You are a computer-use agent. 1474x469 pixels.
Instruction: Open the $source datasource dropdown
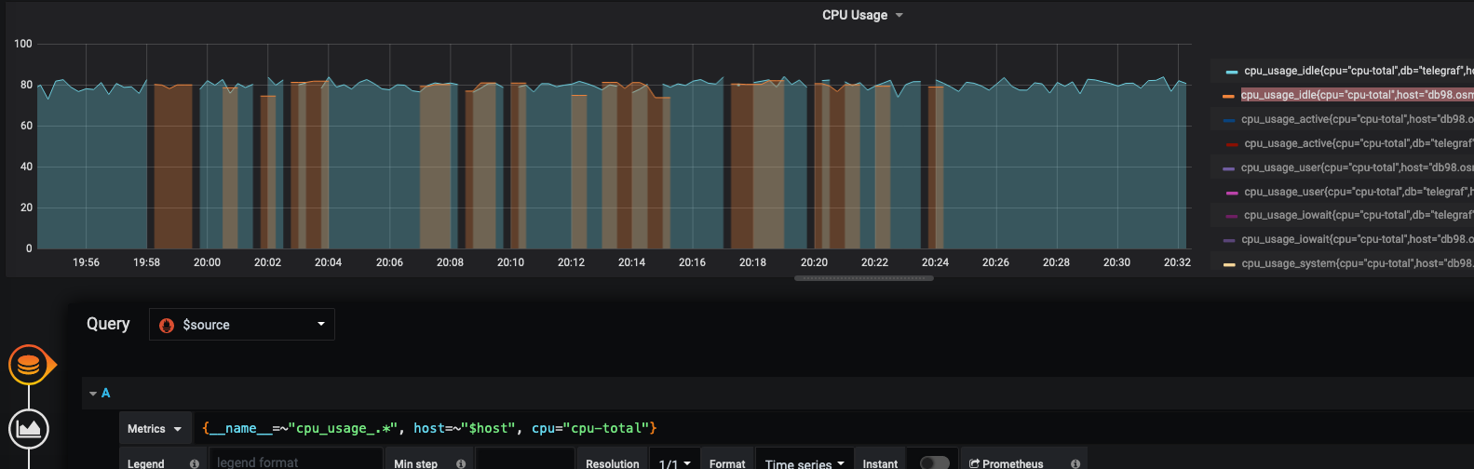(x=242, y=325)
